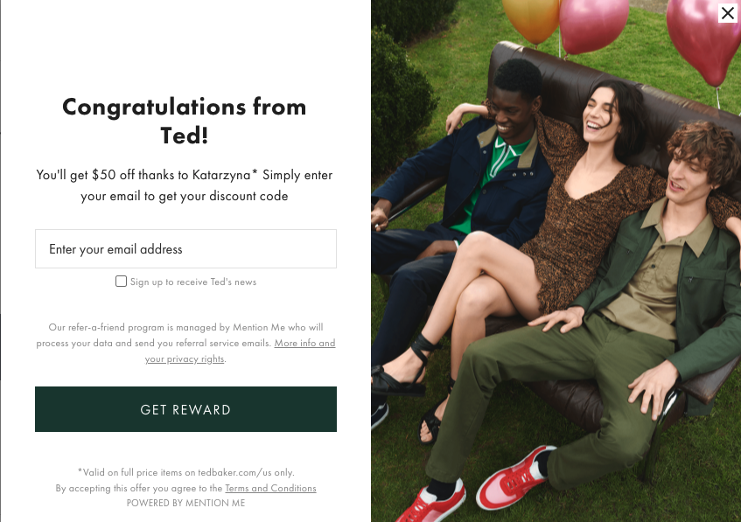Click the POWERED BY MENTION ME text

[x=185, y=503]
